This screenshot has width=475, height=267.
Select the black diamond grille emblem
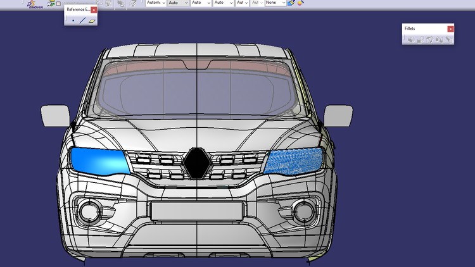click(196, 163)
